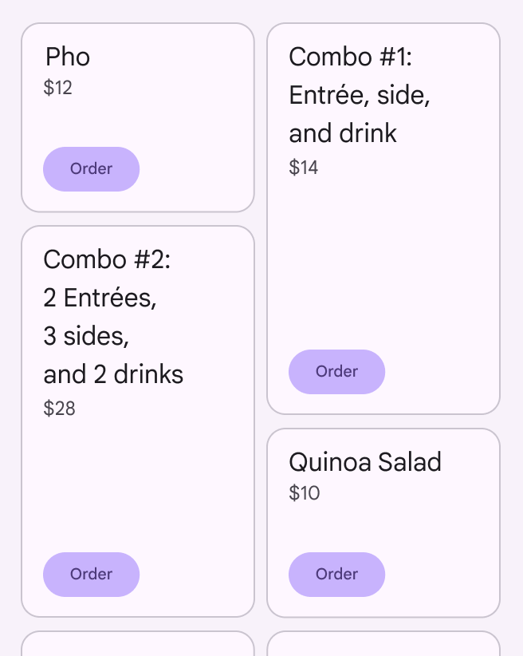The height and width of the screenshot is (656, 523).
Task: Order the Quinoa Salad
Action: 336,575
